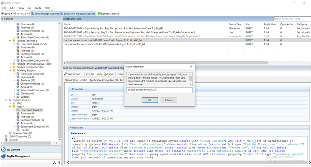Image resolution: width=311 pixels, height=167 pixels.
Task: Select the All Content domain button
Action: (x=13, y=150)
